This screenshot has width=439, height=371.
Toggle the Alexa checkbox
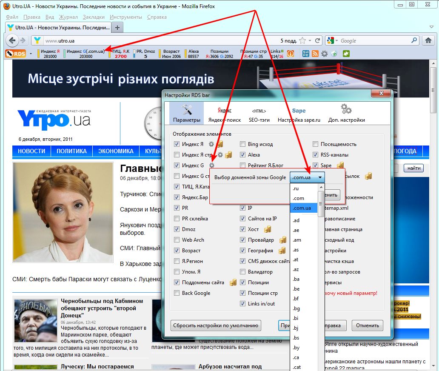pyautogui.click(x=243, y=154)
